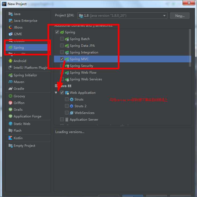This screenshot has width=197, height=197.
Task: Select the Android robot icon
Action: pos(10,61)
